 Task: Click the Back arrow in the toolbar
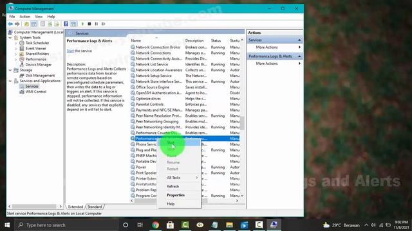10,24
